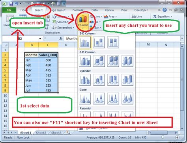
Task: Choose the 2-D Stacked Column chart icon
Action: tap(99, 42)
